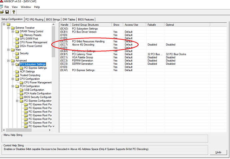The image size is (230, 159).
Task: Select the GPU.DIMM Post folder icon
Action: tap(17, 39)
